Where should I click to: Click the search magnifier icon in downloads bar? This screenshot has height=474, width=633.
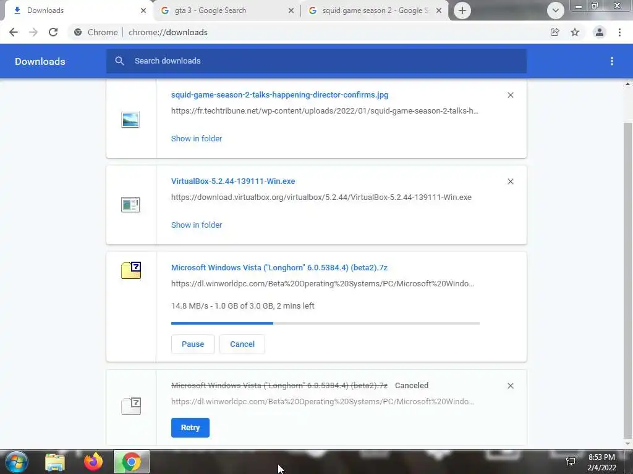pyautogui.click(x=119, y=61)
